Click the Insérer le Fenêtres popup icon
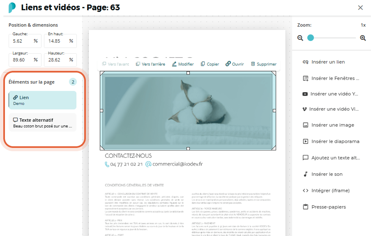This screenshot has height=236, width=371. pyautogui.click(x=305, y=78)
